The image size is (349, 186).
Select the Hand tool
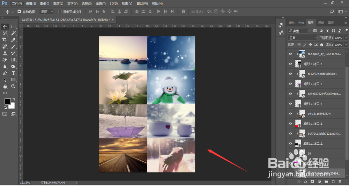[x=5, y=87]
